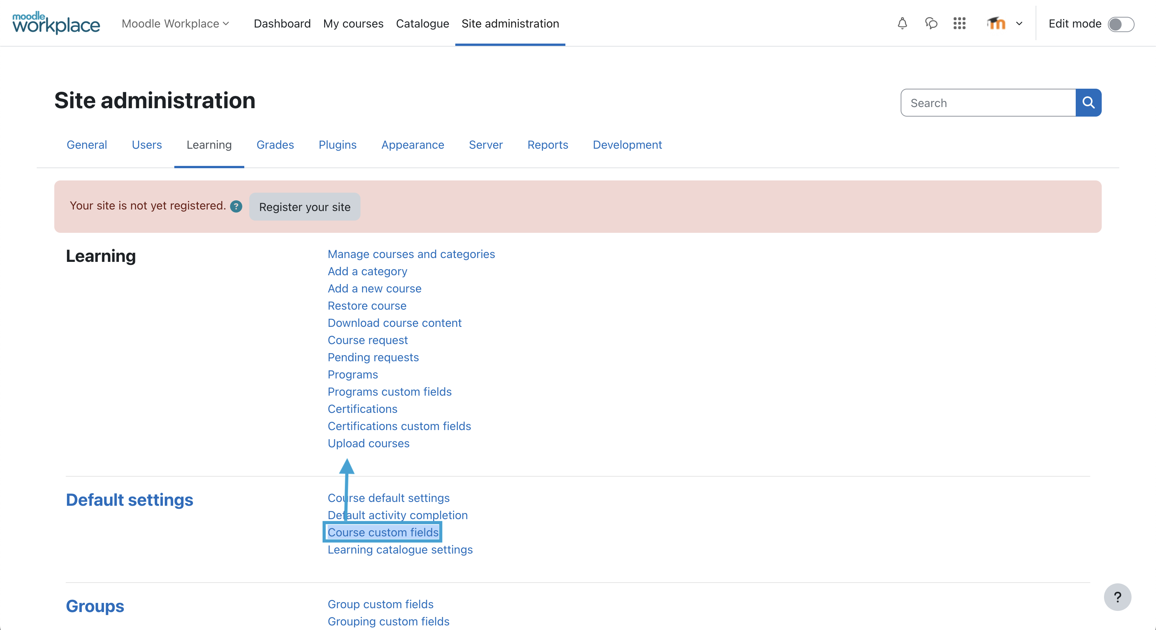
Task: Switch to the Appearance tab
Action: click(412, 145)
